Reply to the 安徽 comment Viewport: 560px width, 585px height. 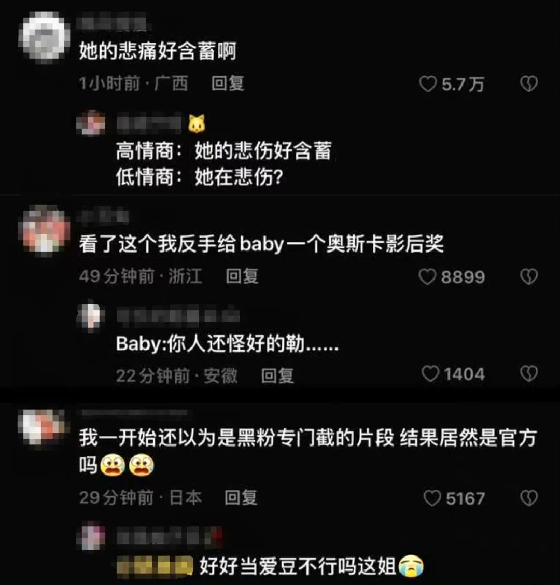pos(277,375)
